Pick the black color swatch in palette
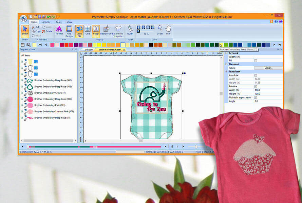Viewport: 302px width, 203px height. pos(151,45)
